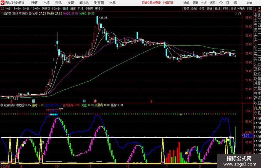Switch to the 月线 monthly tab
This screenshot has height=168, width=261.
coord(80,9)
